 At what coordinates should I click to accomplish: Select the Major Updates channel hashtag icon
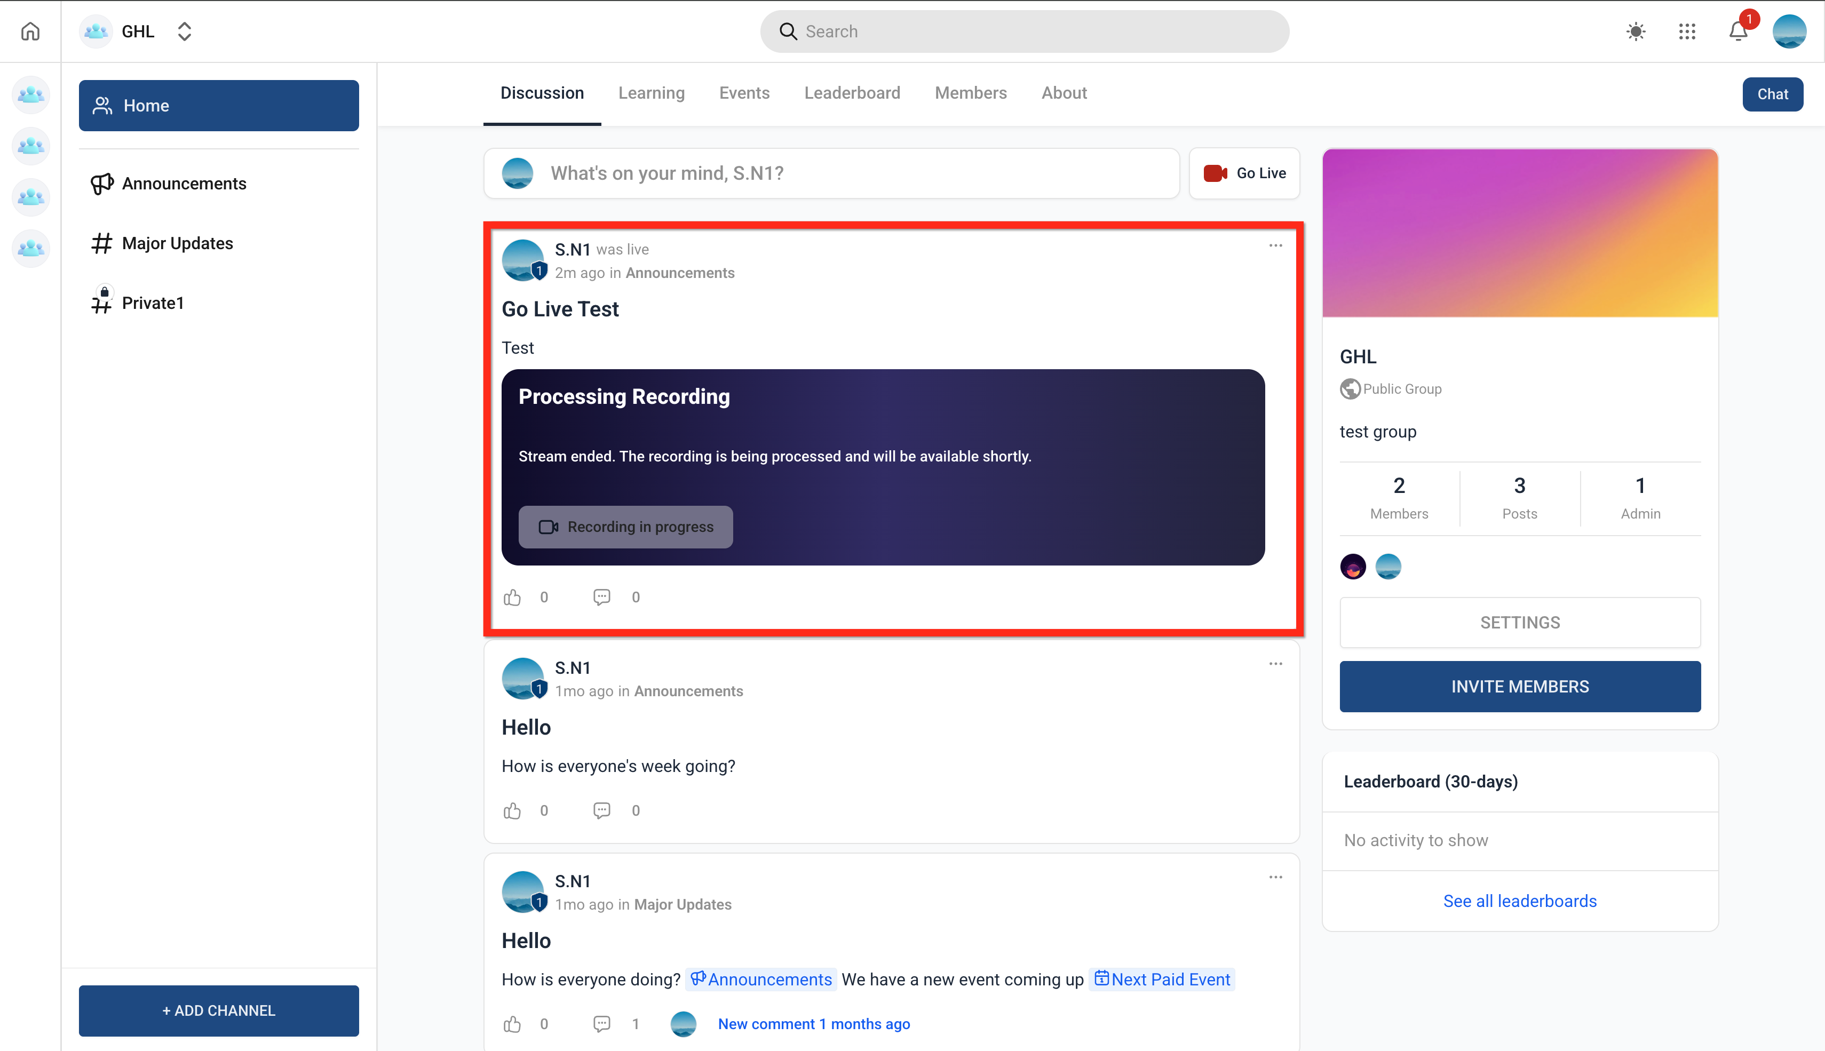point(102,243)
